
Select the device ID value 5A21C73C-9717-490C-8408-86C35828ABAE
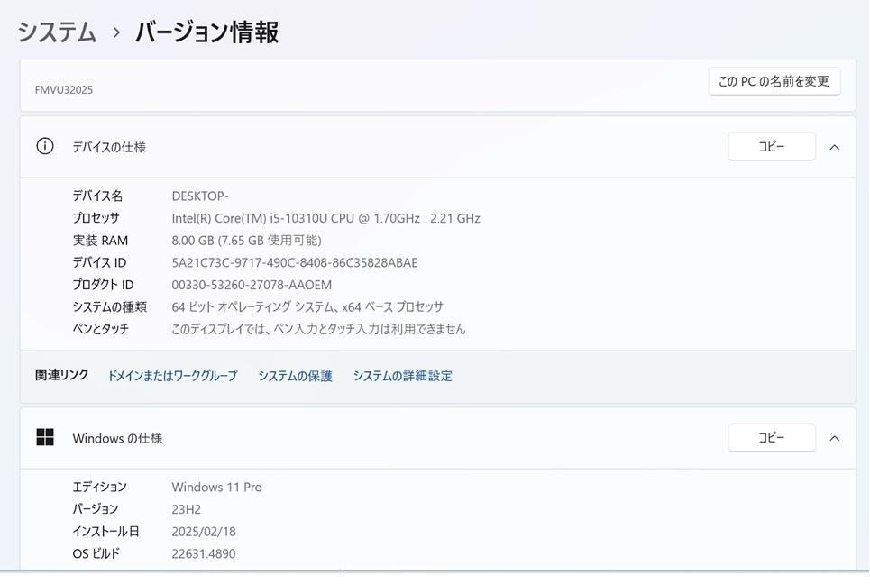point(295,263)
